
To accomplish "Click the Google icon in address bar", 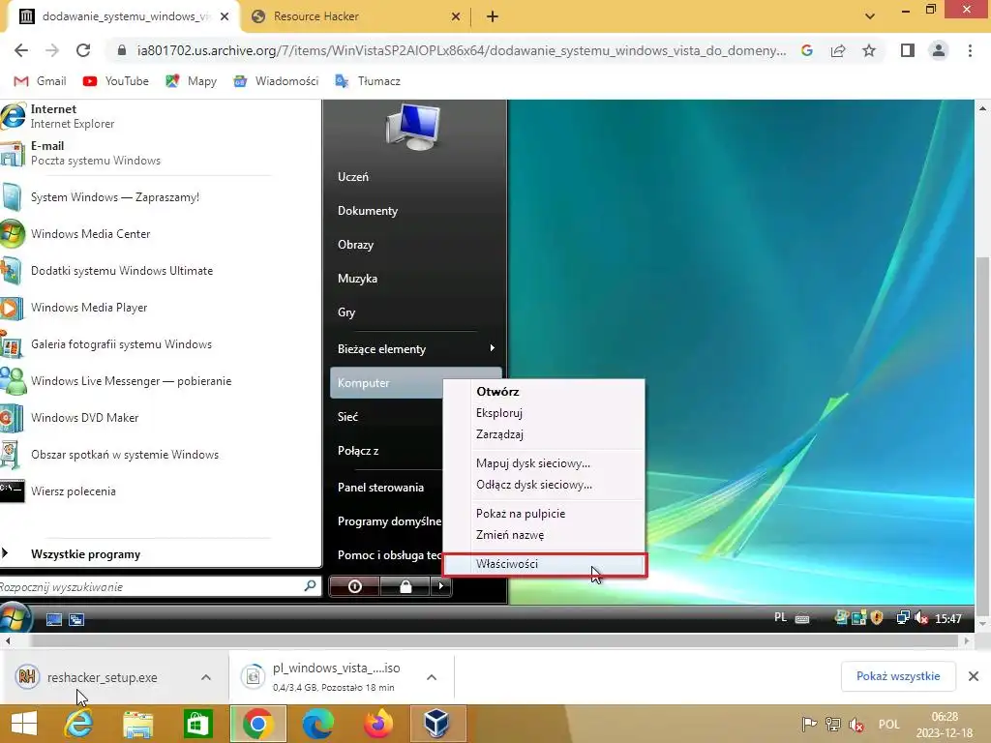I will coord(807,50).
